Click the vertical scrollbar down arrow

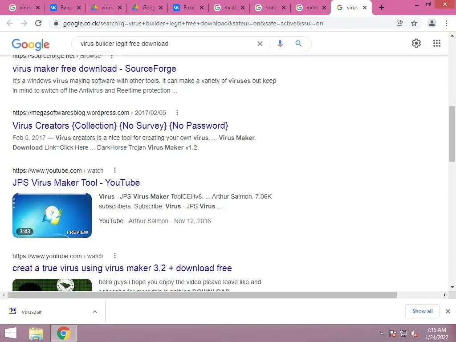pyautogui.click(x=452, y=287)
